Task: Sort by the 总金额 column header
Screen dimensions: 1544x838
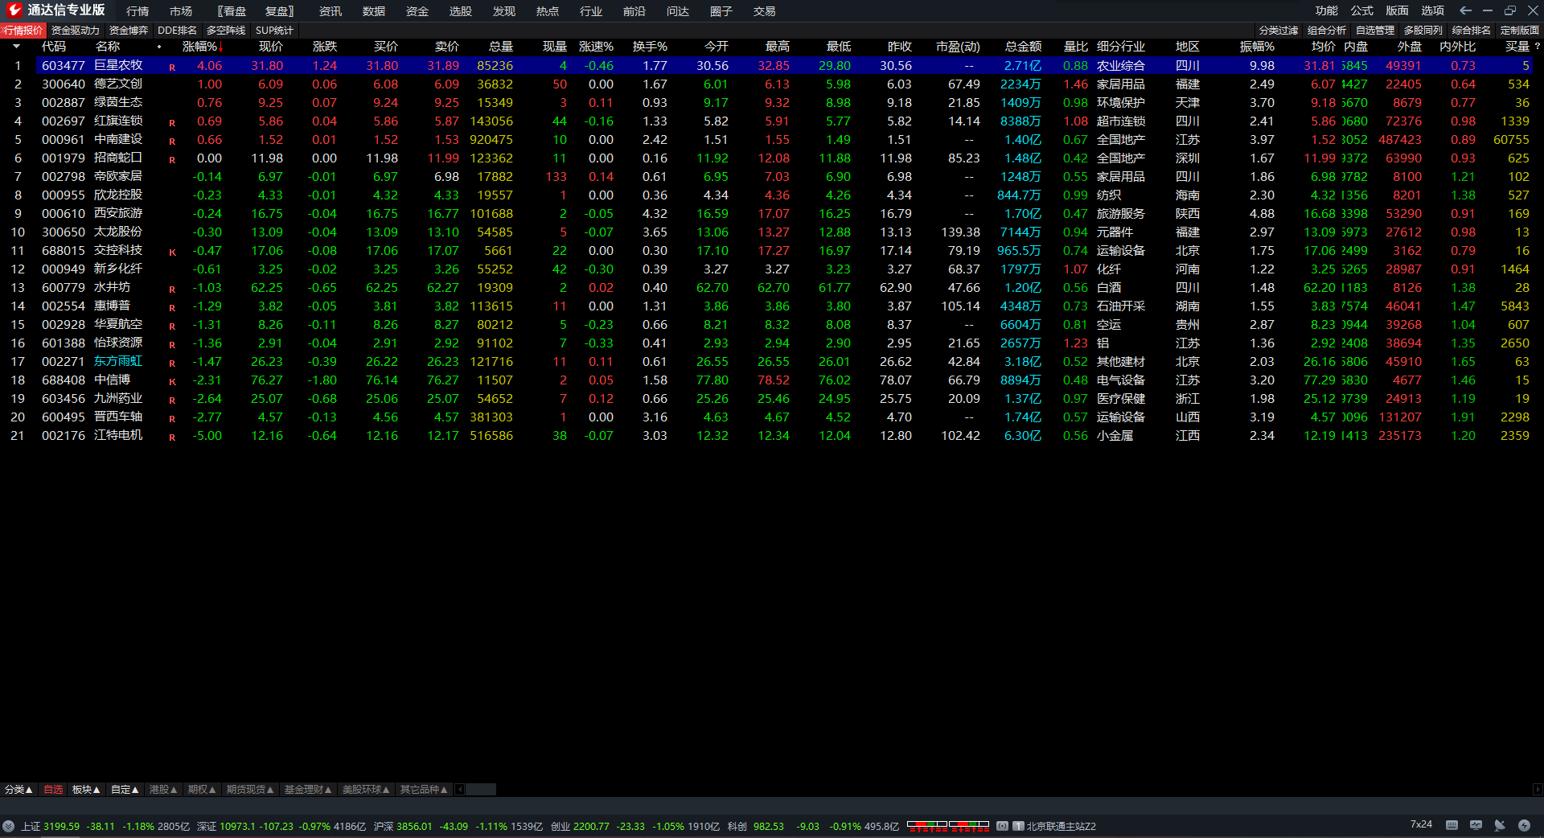Action: 1023,47
